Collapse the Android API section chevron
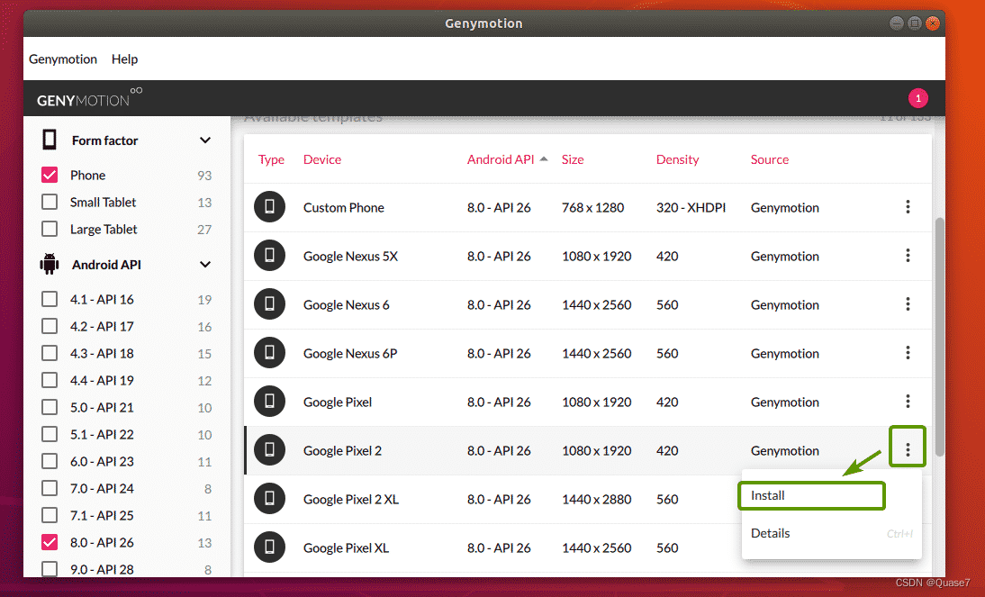This screenshot has width=985, height=597. 204,265
